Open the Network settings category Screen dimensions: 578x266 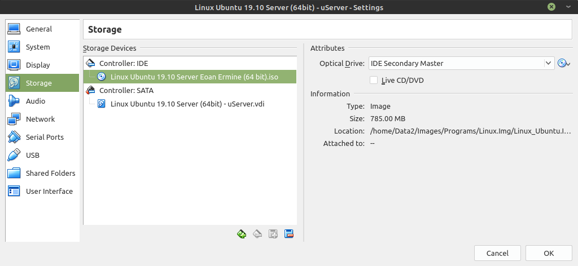pos(42,119)
